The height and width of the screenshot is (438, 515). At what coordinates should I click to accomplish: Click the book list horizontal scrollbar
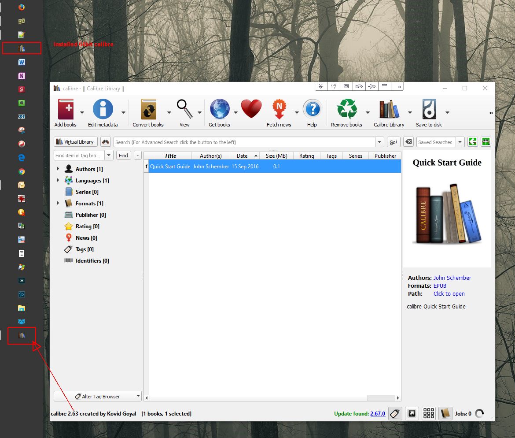[x=272, y=398]
